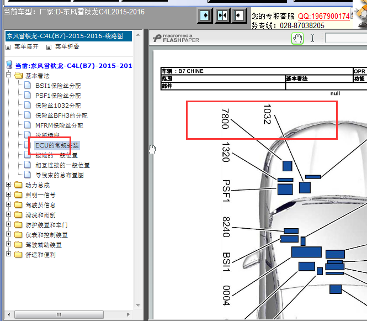Click page icon of BSI1保险丝分配
The height and width of the screenshot is (321, 367).
[x=28, y=85]
